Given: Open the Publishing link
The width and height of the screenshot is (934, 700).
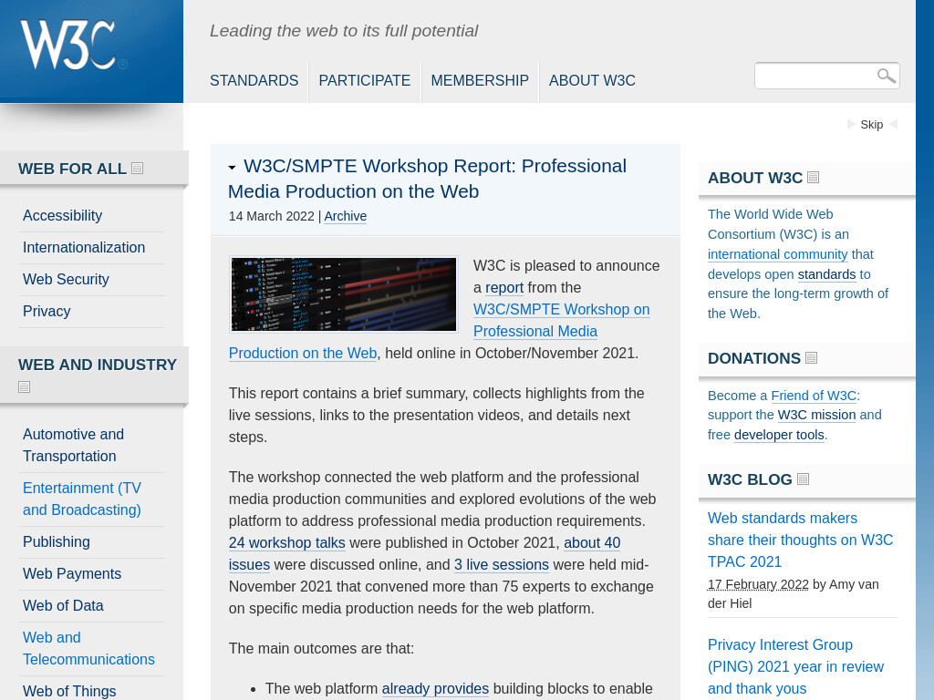Looking at the screenshot, I should 57,541.
